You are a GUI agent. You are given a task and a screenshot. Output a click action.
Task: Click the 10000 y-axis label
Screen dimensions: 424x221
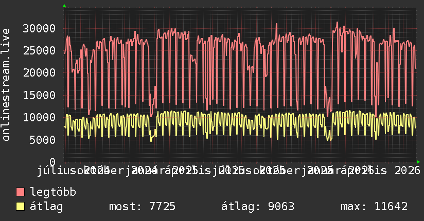(x=39, y=117)
